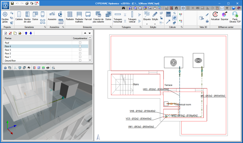Click the black up triangle in floors toolbar

[x=85, y=33]
